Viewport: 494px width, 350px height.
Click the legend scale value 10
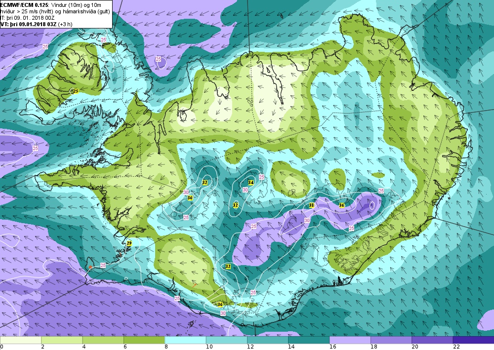click(x=209, y=347)
